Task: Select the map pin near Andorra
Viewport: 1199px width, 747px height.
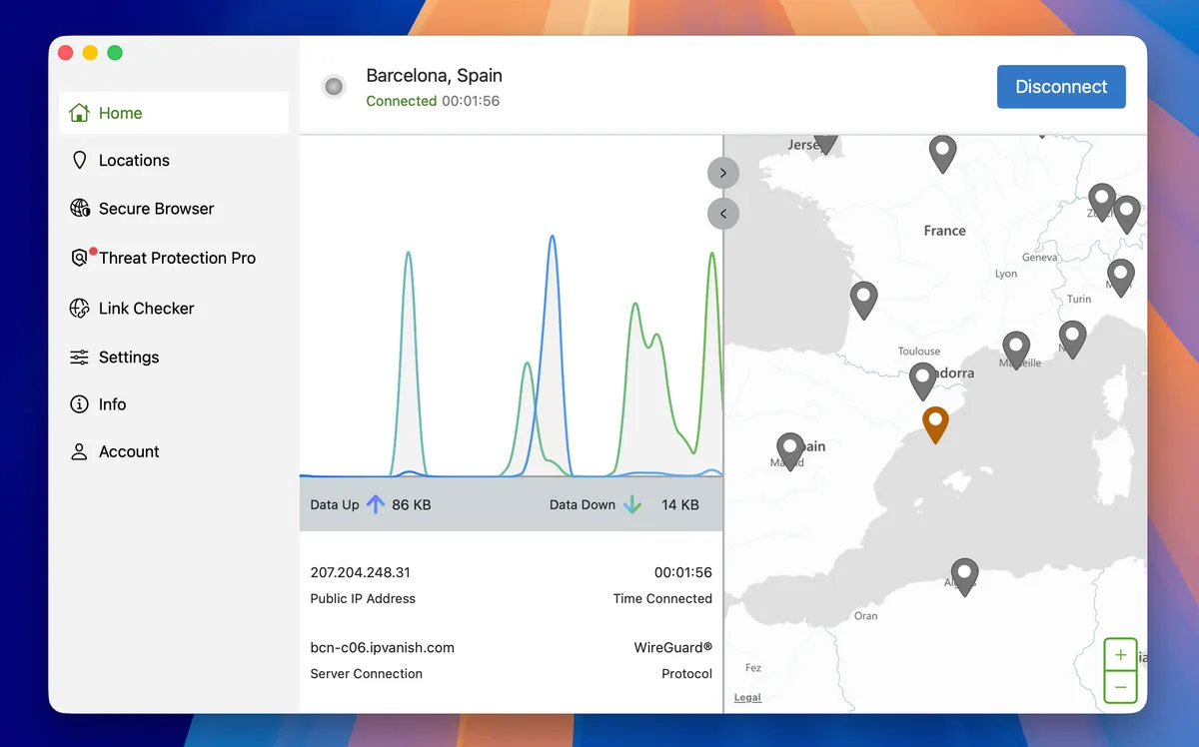Action: click(x=923, y=381)
